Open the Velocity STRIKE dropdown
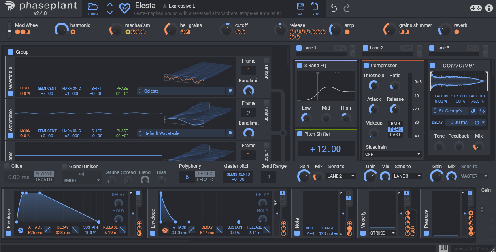The width and height of the screenshot is (496, 252). pos(383,233)
